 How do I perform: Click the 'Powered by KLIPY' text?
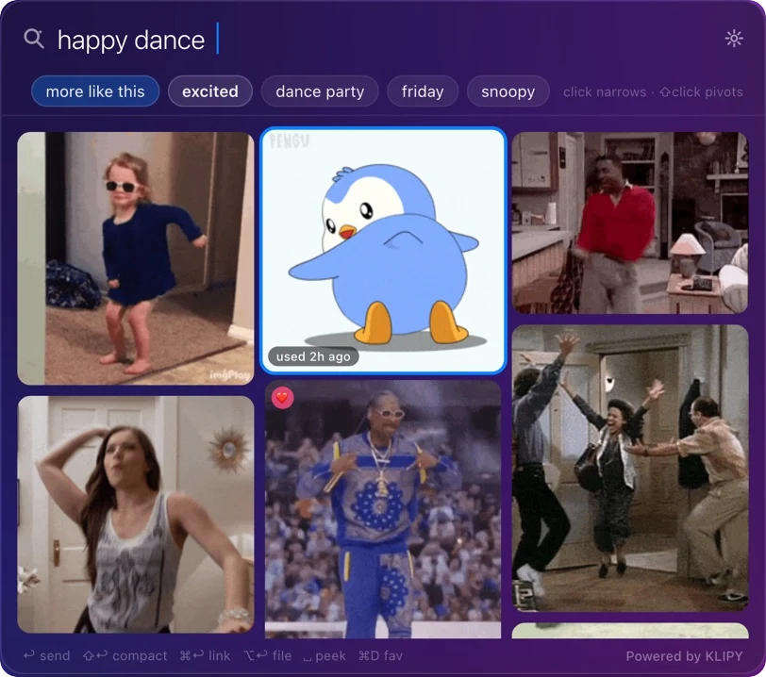684,656
